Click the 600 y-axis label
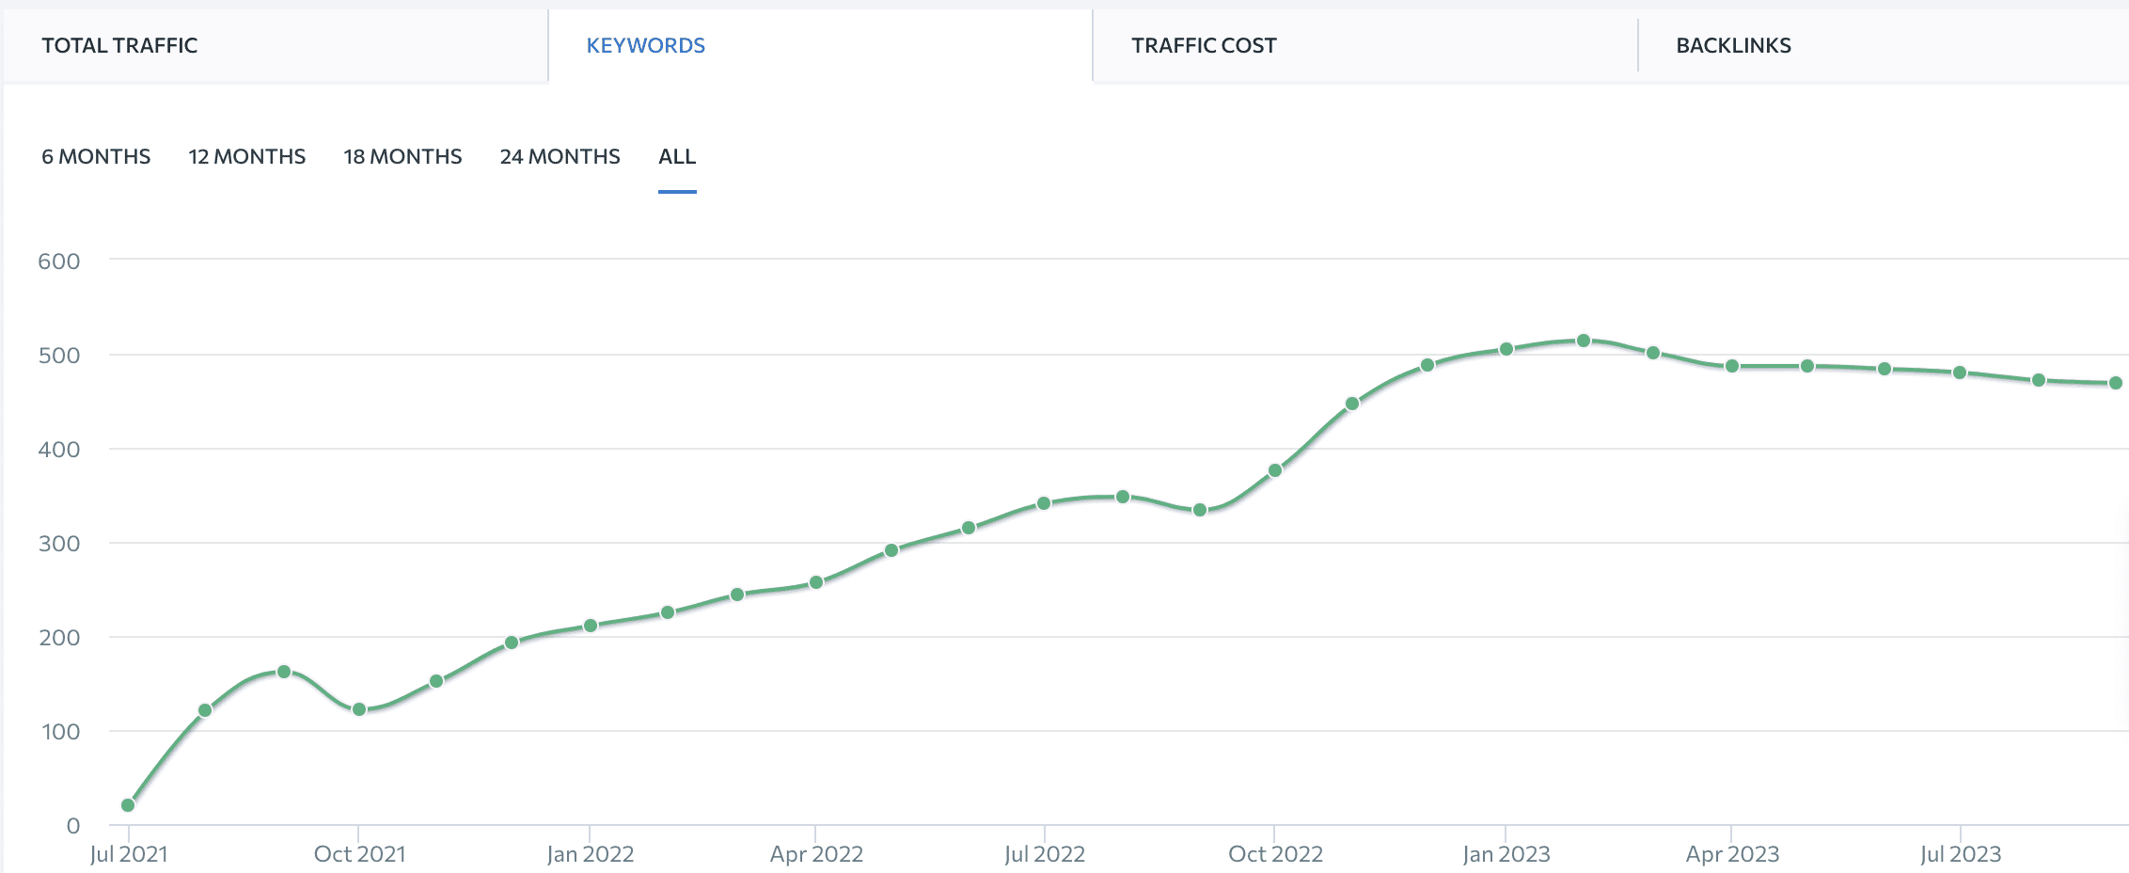 [x=59, y=262]
